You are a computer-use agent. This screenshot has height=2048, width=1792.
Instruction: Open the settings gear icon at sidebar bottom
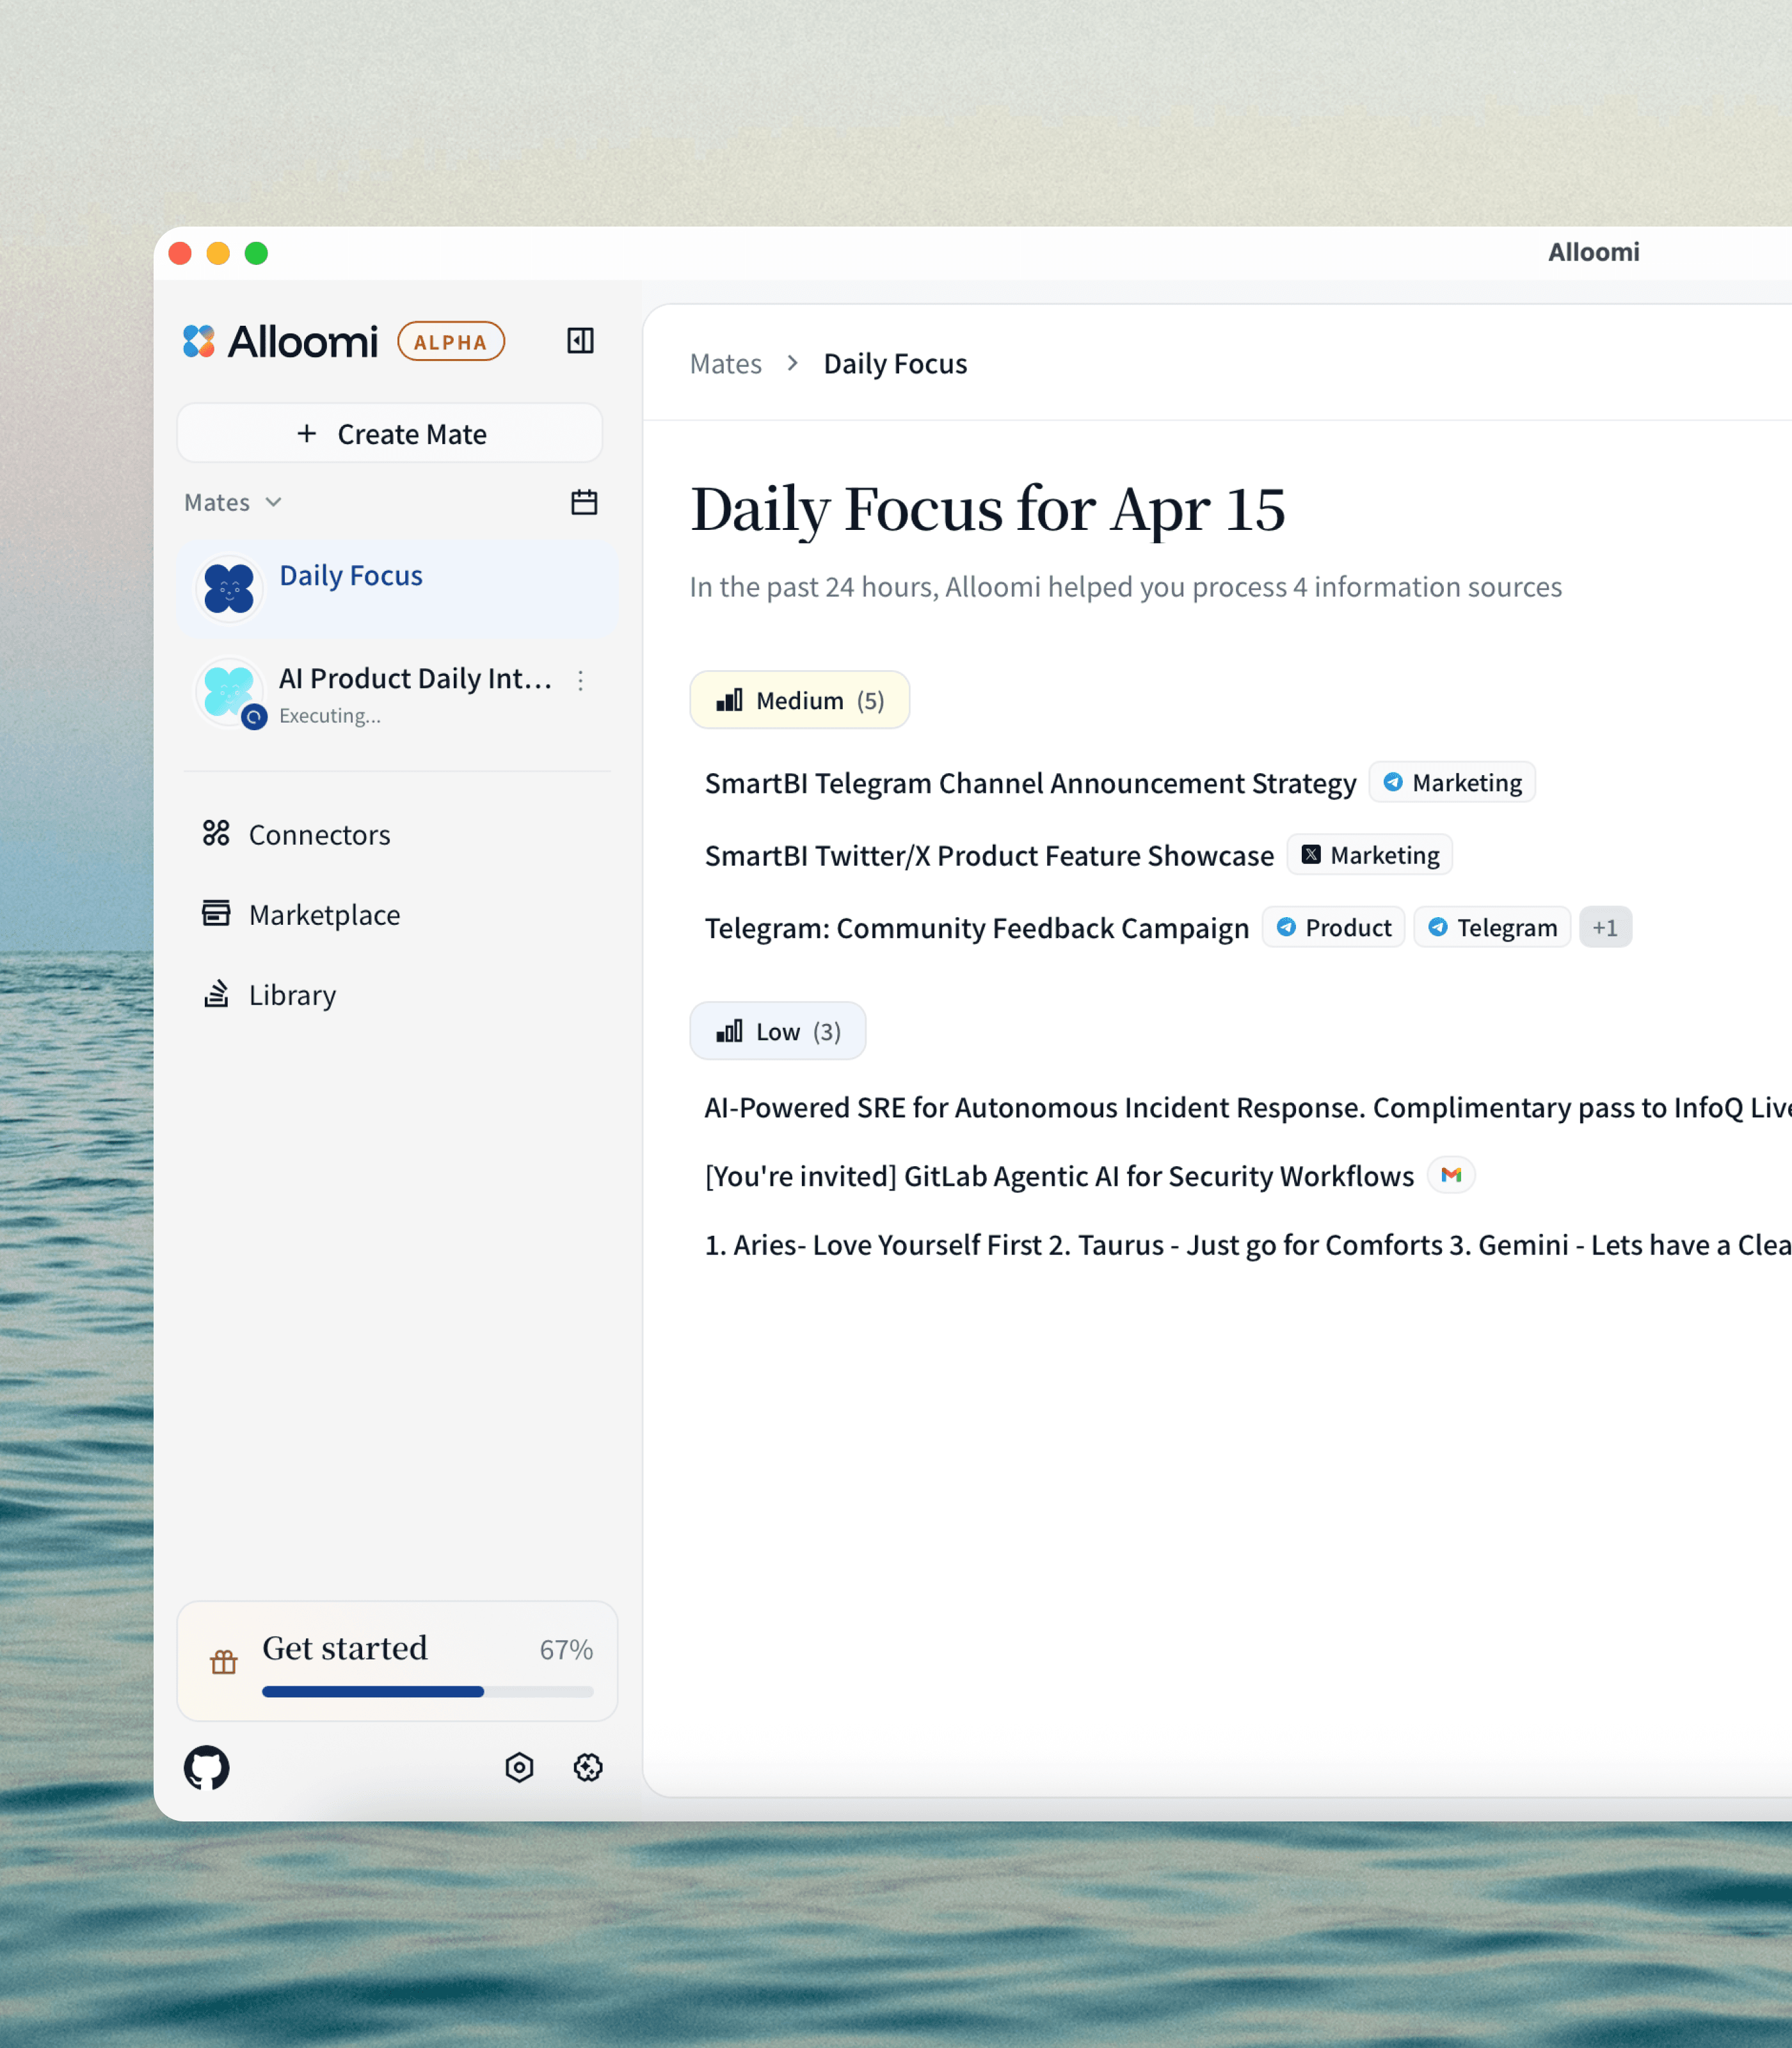pyautogui.click(x=588, y=1768)
